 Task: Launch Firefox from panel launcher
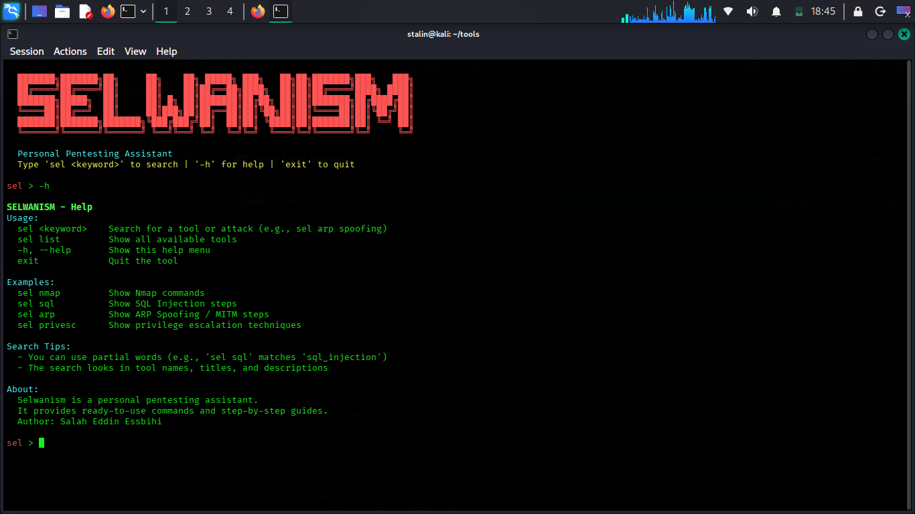(108, 11)
